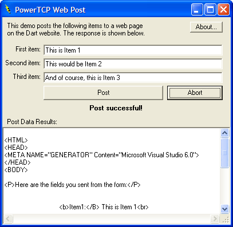This screenshot has width=233, height=227.
Task: Click the vertical scrollbar thumb in results
Action: pyautogui.click(x=224, y=153)
